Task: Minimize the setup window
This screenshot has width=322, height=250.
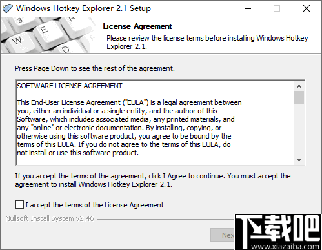Action: pyautogui.click(x=248, y=8)
